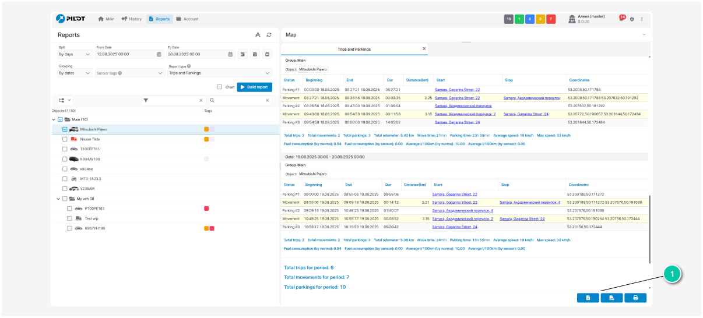Open the 'Samara, Gagarina Street, 24' stop link
The width and height of the screenshot is (703, 318).
point(526,114)
